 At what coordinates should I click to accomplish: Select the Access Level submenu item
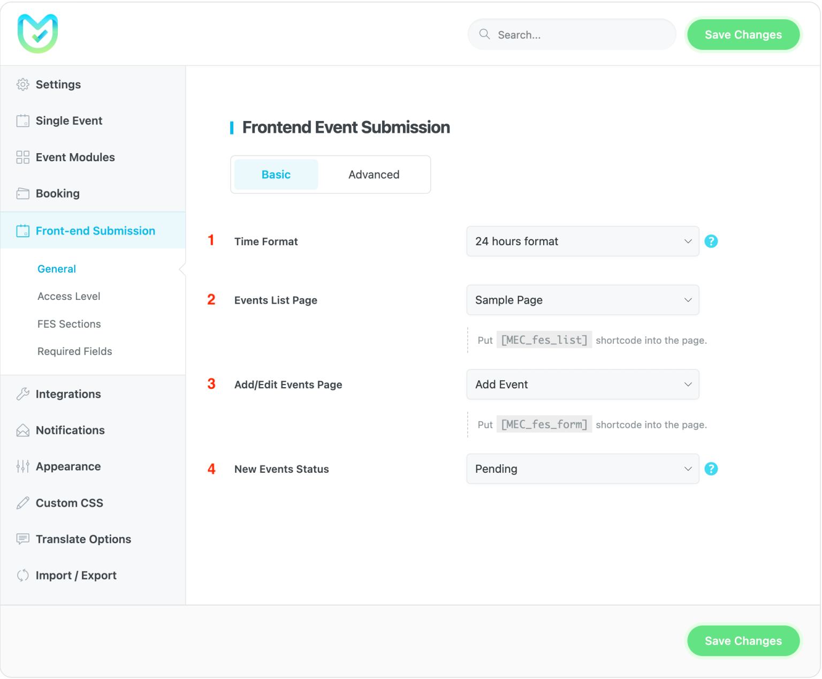click(x=68, y=296)
